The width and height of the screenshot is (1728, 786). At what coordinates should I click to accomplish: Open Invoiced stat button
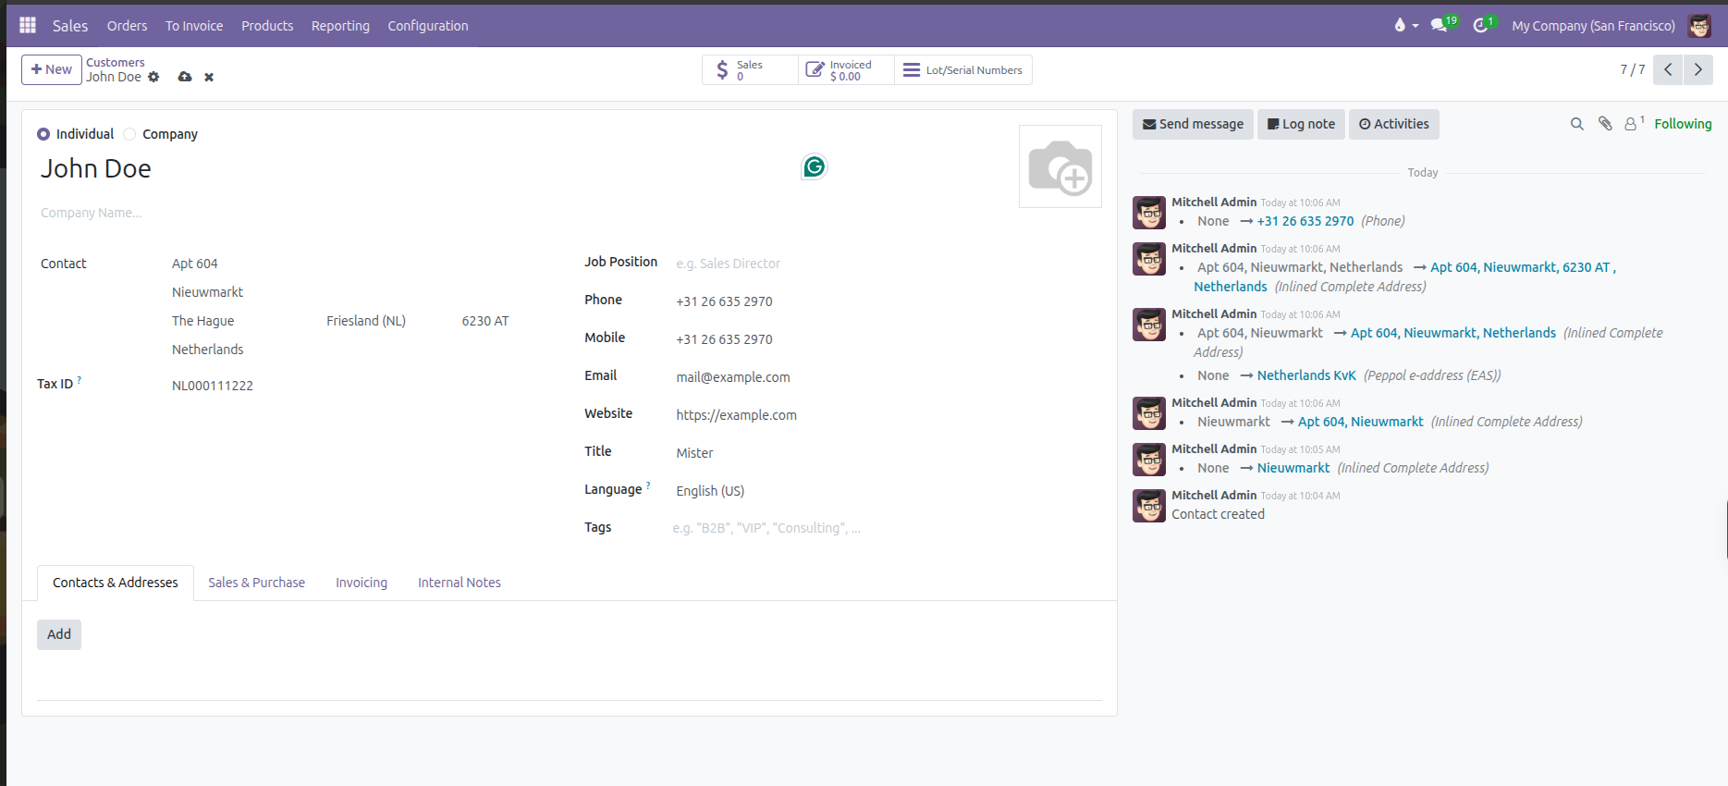click(x=846, y=70)
